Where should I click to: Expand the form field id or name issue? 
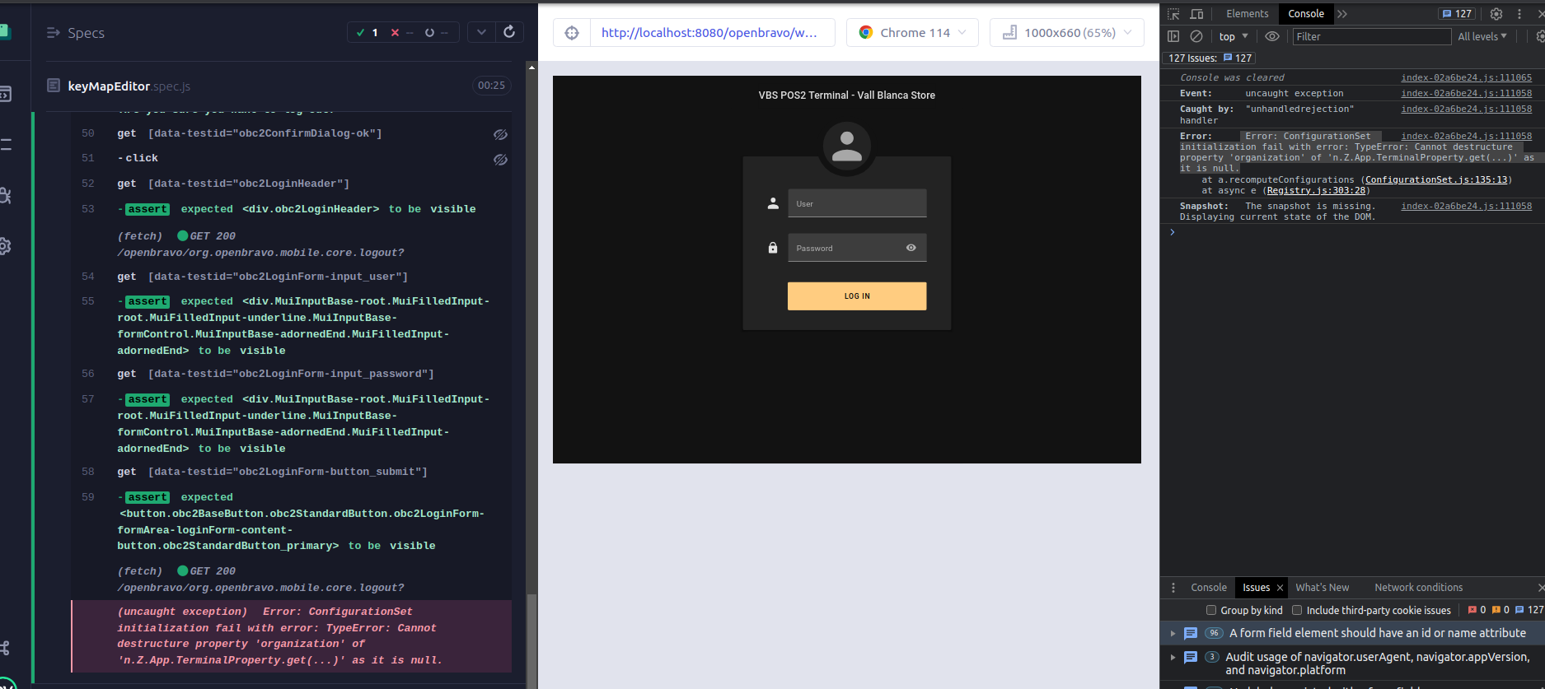pos(1173,633)
